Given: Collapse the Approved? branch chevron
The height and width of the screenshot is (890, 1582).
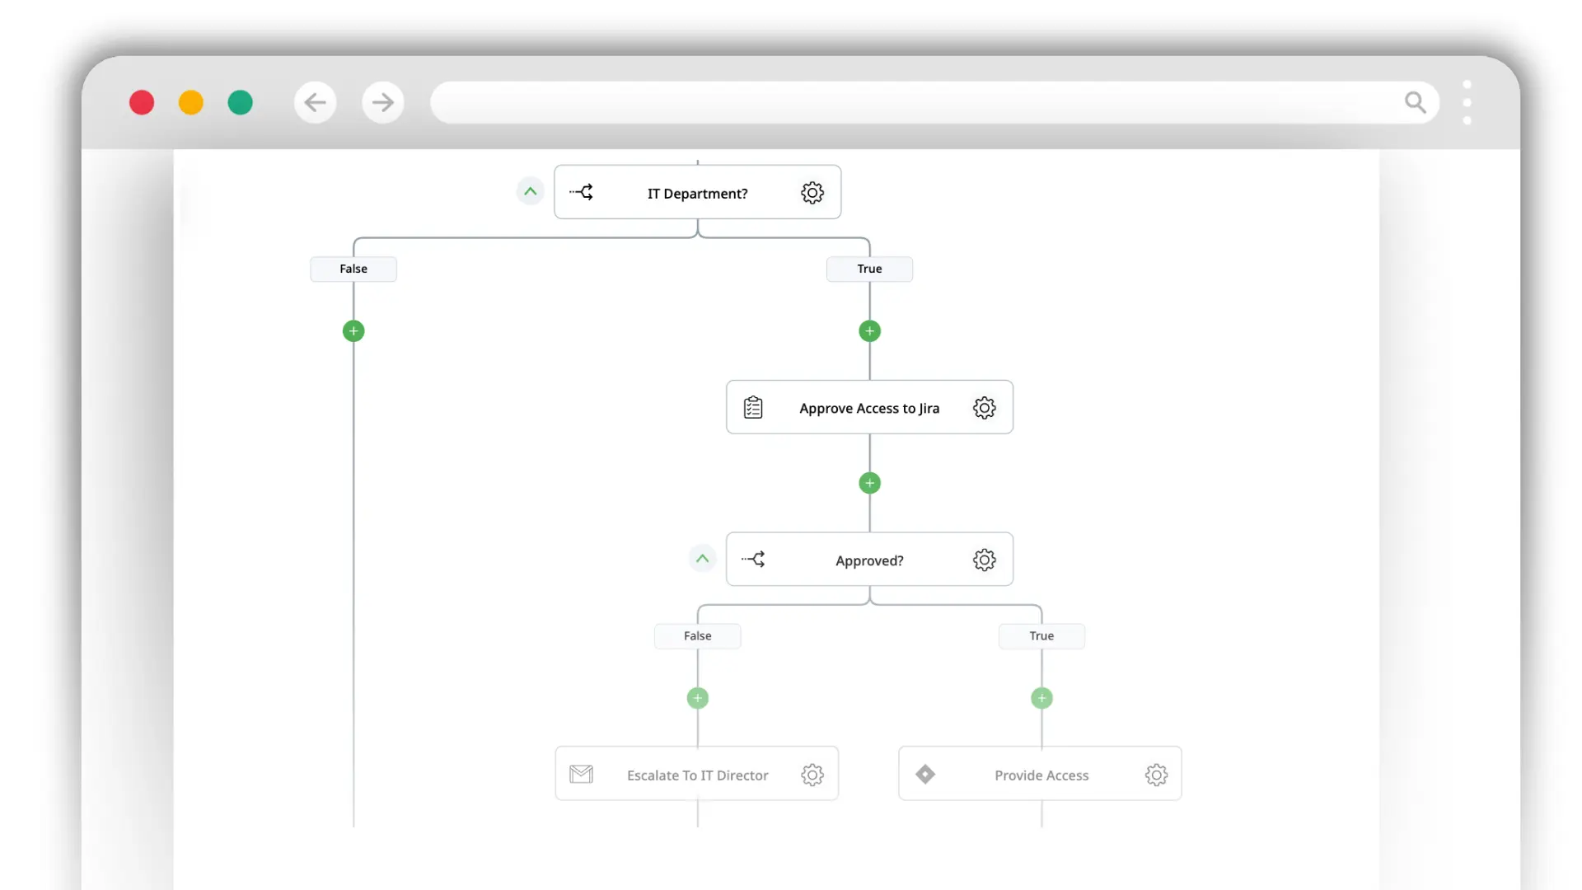Looking at the screenshot, I should click(x=702, y=559).
